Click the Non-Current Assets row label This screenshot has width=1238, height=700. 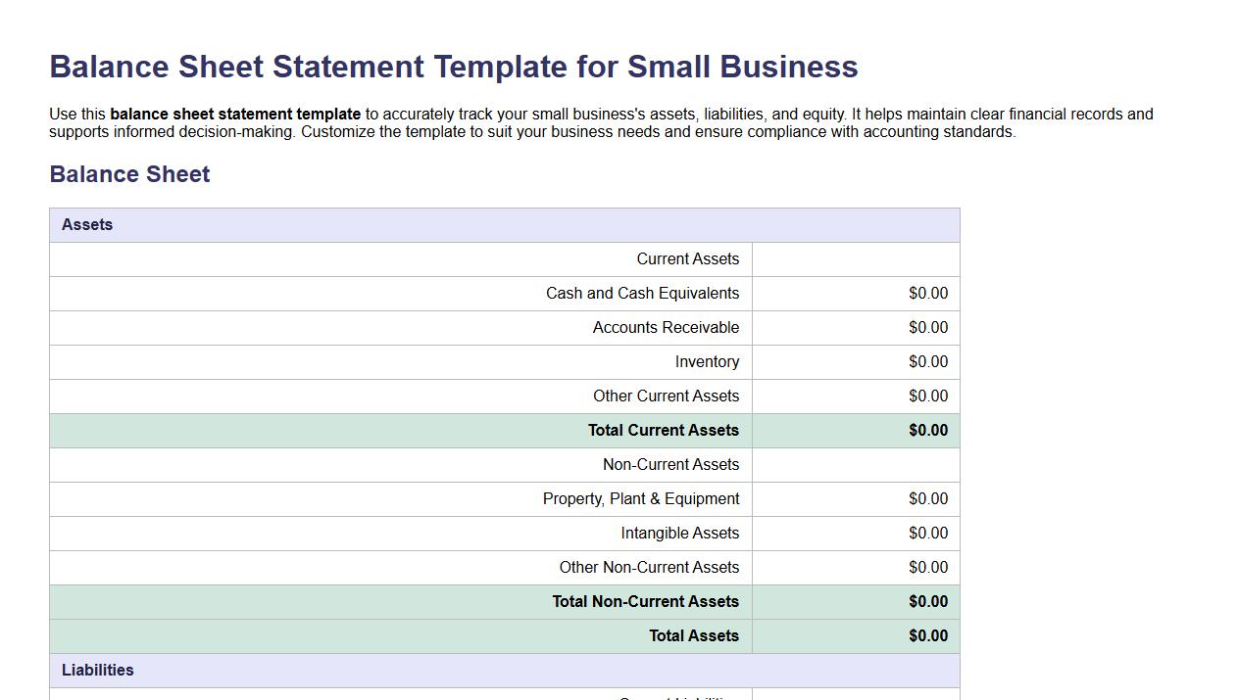tap(670, 464)
